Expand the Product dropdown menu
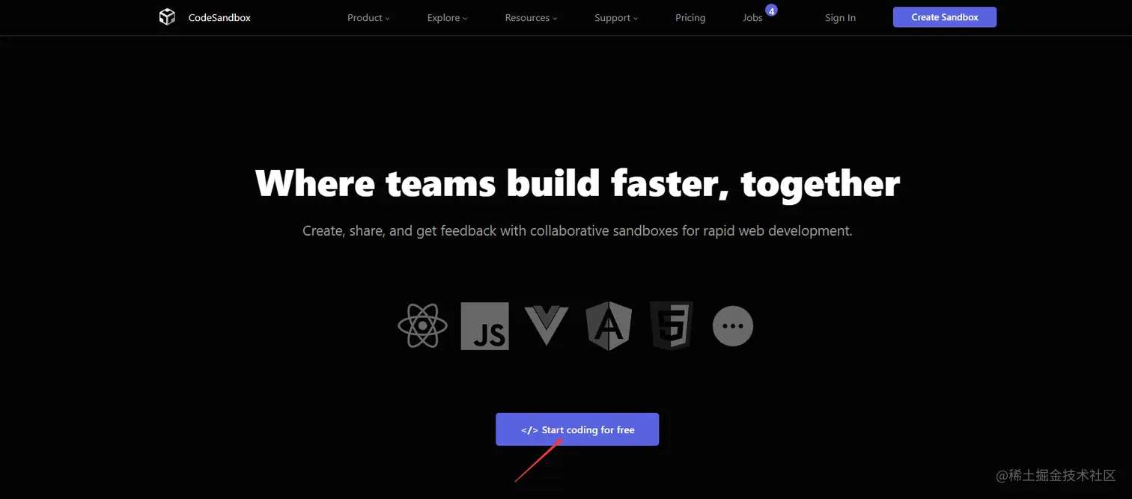Viewport: 1132px width, 499px height. (368, 18)
